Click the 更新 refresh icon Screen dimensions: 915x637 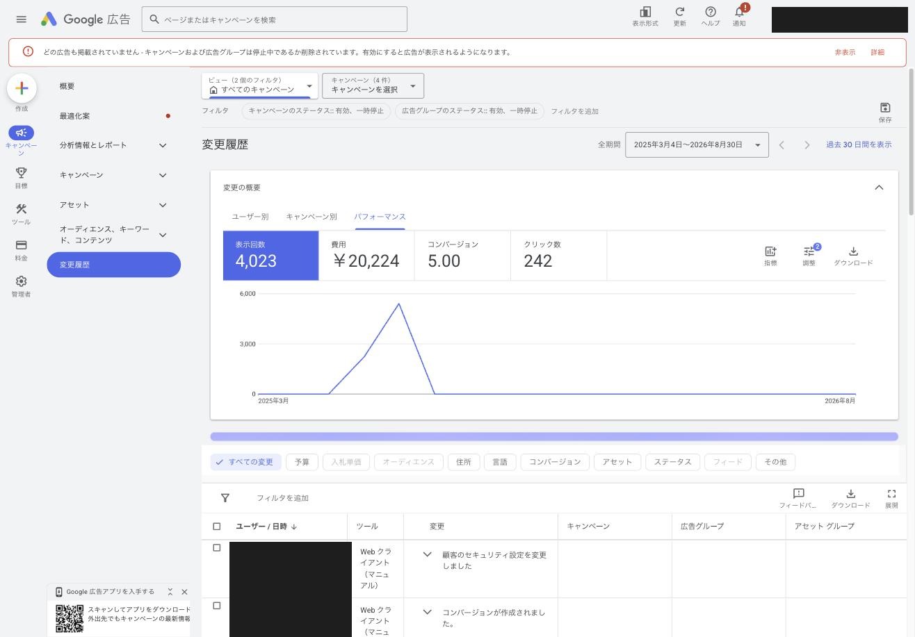pyautogui.click(x=679, y=17)
